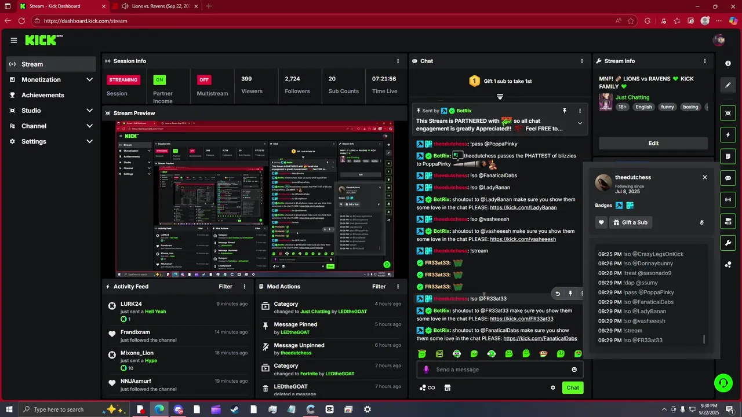Open Windows Start menu
The height and width of the screenshot is (417, 742).
pos(9,409)
